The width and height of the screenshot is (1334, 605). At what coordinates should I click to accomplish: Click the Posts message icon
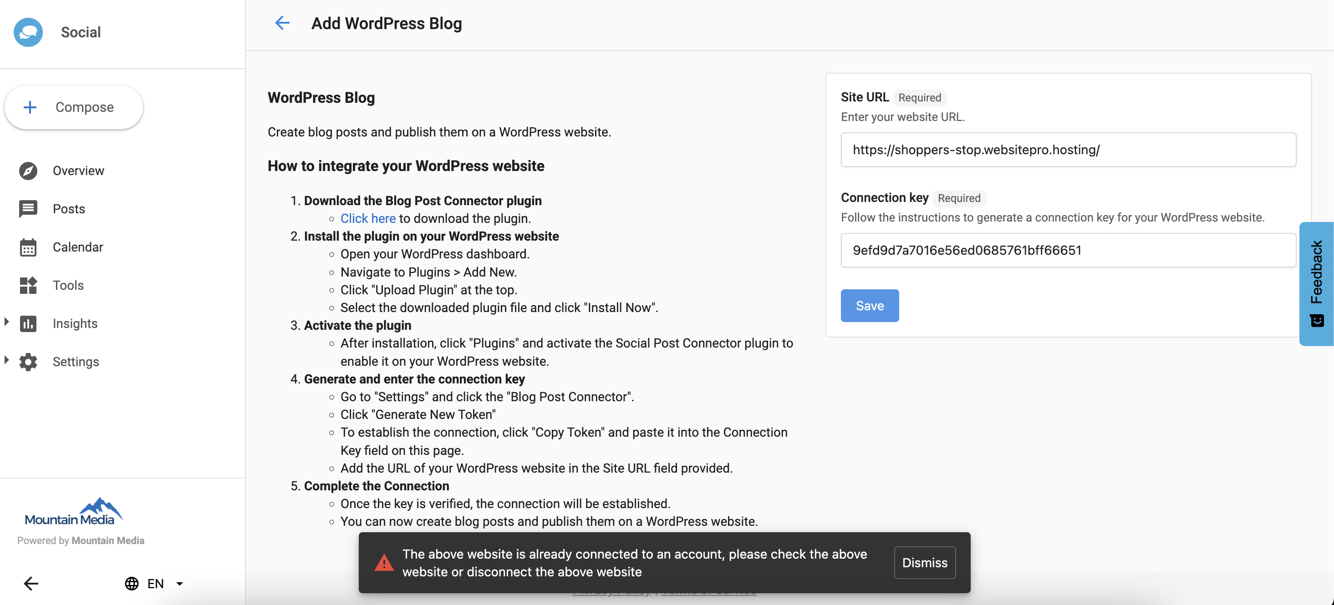[28, 209]
